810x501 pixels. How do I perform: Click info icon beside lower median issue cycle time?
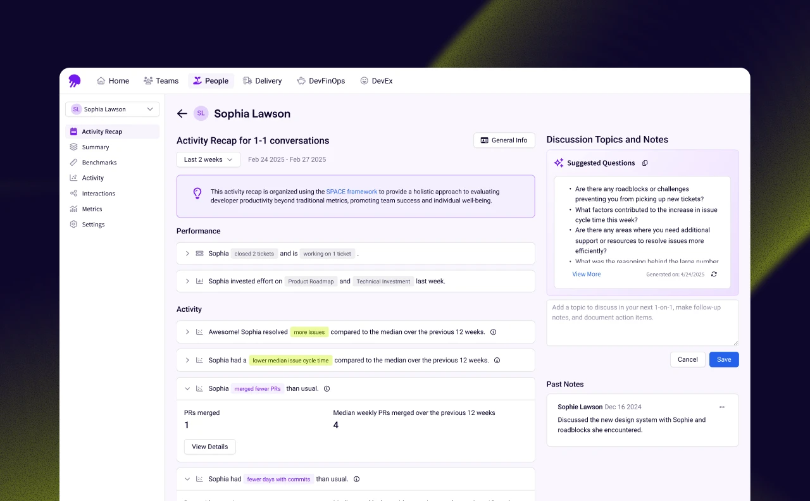497,361
